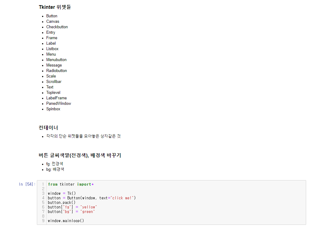Viewport: 311px width, 230px height.
Task: Click the 'Scale' list item
Action: [x=51, y=76]
